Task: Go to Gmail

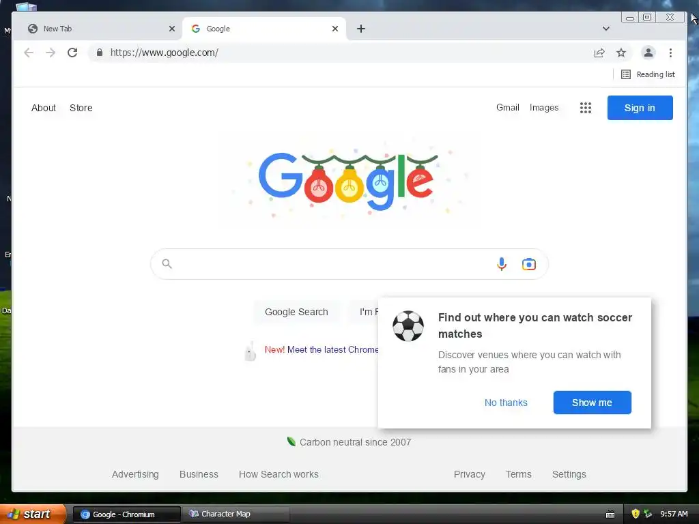Action: pos(507,107)
